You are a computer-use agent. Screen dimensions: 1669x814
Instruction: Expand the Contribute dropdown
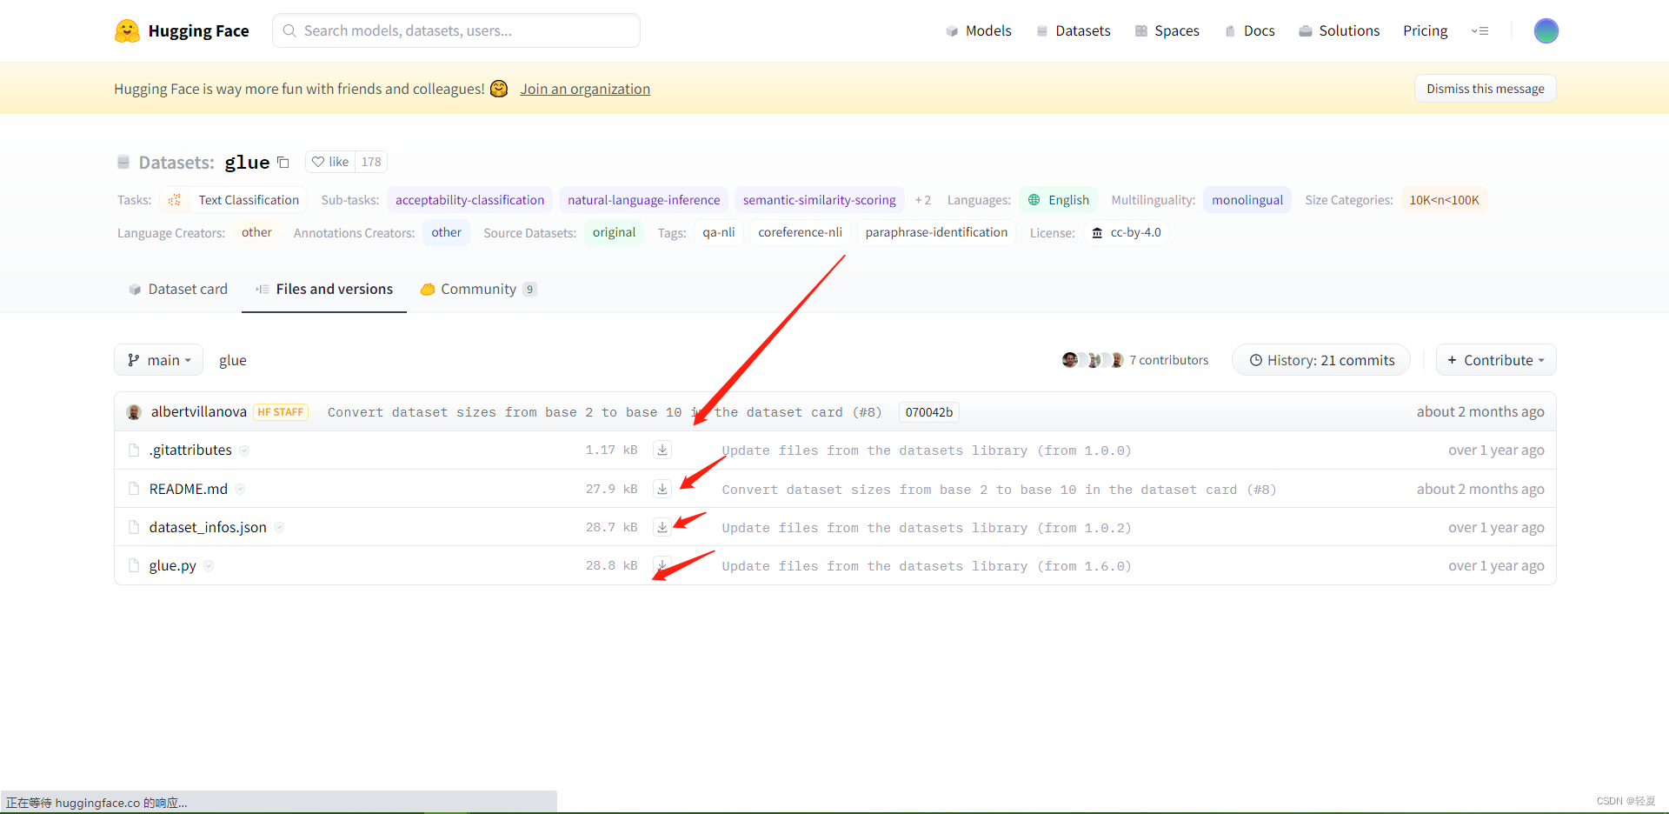(1496, 360)
